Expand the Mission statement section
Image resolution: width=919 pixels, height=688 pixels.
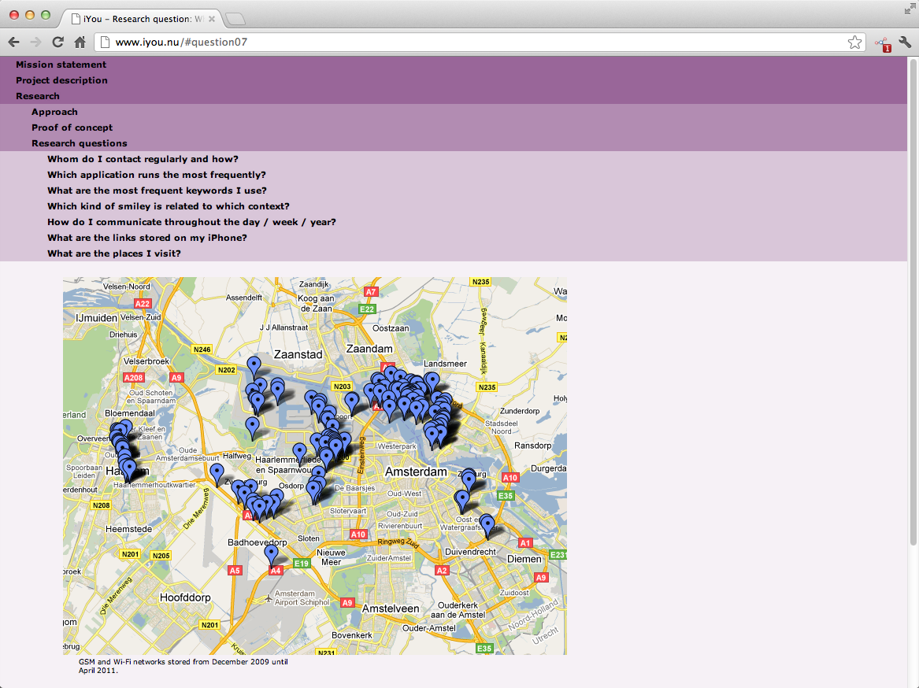(x=61, y=65)
